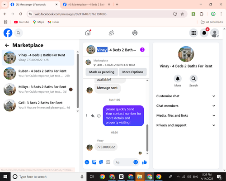React to message with smiley icon
Image resolution: width=226 pixels, height=181 pixels.
pos(99,116)
